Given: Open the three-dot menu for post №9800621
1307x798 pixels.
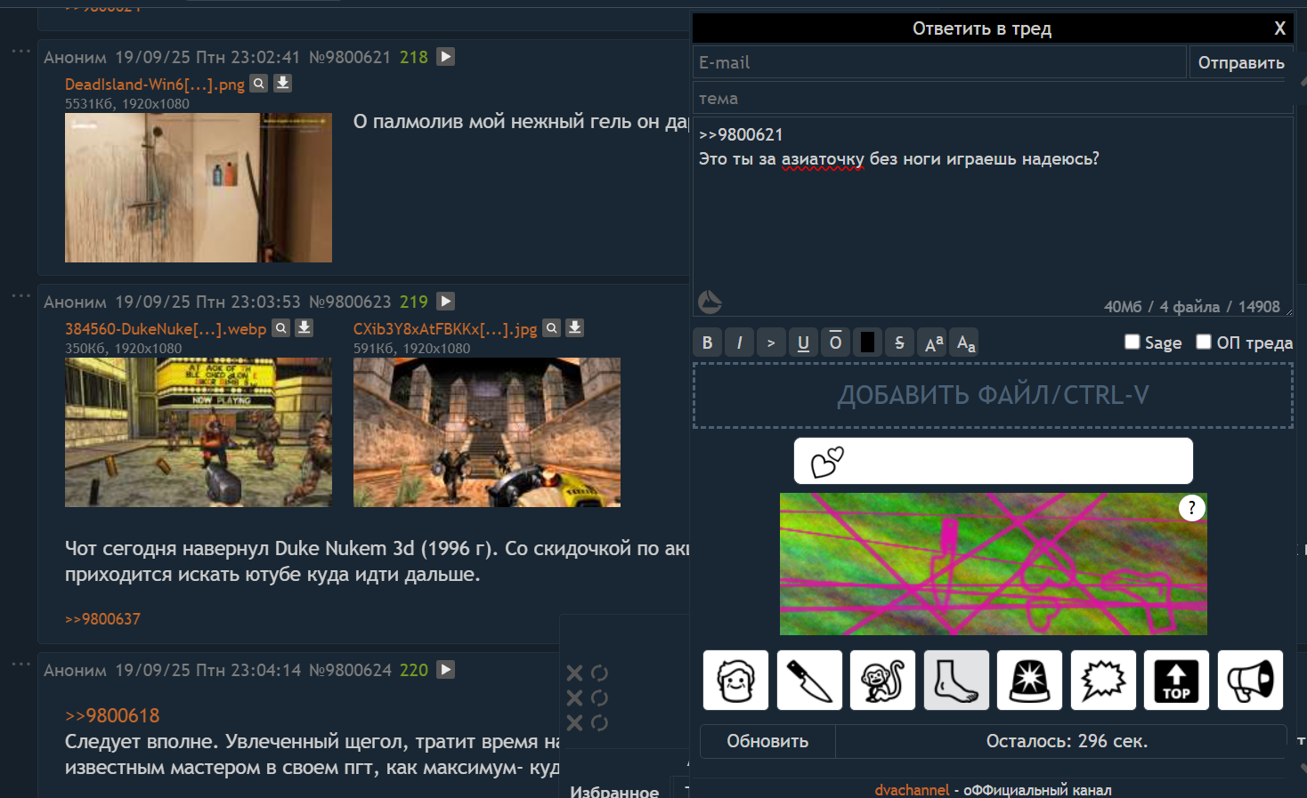Looking at the screenshot, I should (x=20, y=52).
